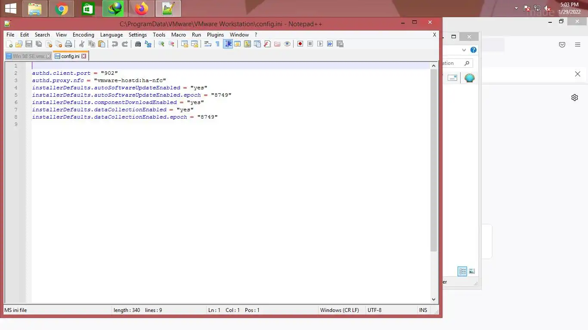Open the Replace dialog toolbar icon

(148, 44)
